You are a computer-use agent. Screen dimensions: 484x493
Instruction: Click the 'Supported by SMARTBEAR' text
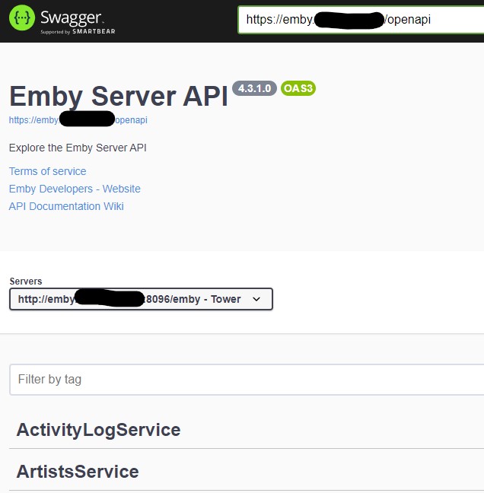pyautogui.click(x=78, y=32)
